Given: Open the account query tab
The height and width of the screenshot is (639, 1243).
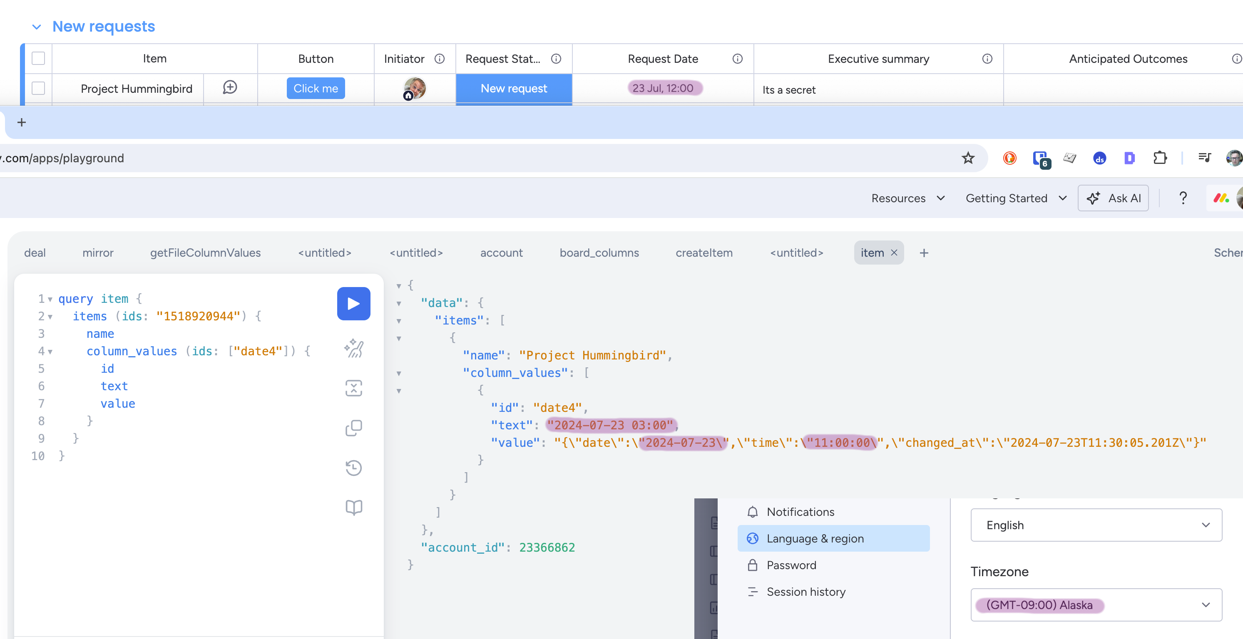Looking at the screenshot, I should pos(501,253).
